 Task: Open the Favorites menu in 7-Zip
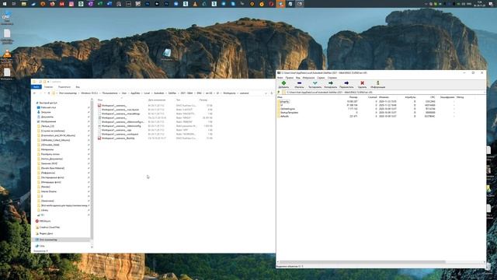[x=308, y=78]
